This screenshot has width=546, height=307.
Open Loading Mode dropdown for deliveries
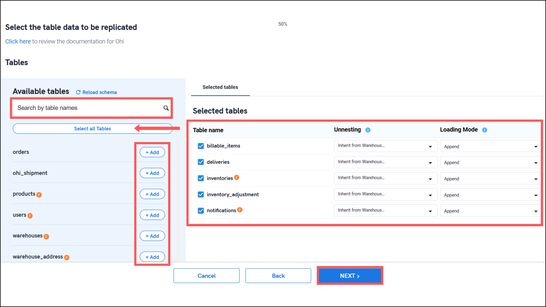point(490,163)
